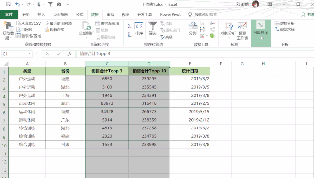
Task: Import data via 从文本/CSV
Action: pyautogui.click(x=29, y=23)
